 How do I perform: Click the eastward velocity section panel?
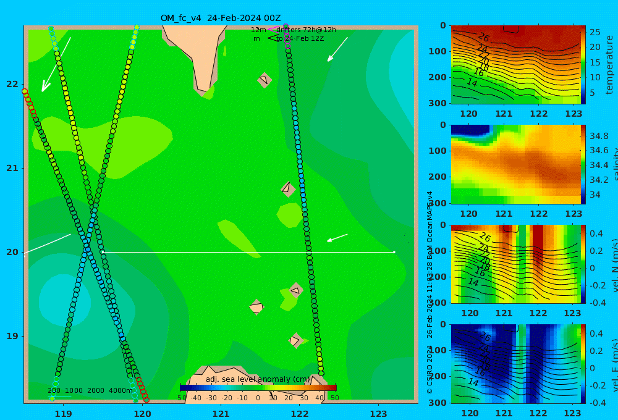click(515, 364)
